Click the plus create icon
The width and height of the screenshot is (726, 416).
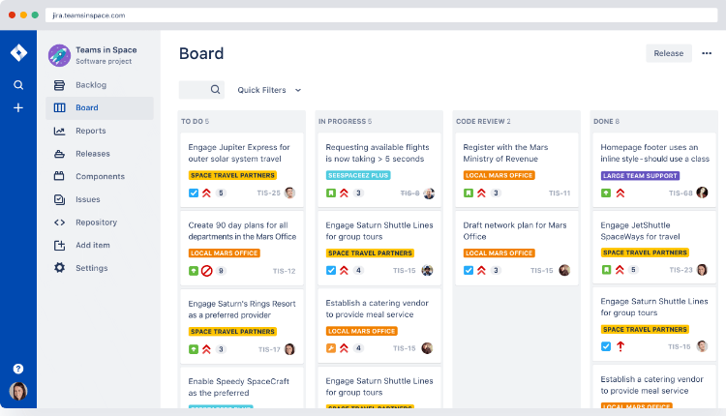tap(18, 107)
